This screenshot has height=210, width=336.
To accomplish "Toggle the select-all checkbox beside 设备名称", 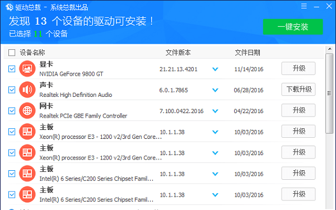I will tap(12, 53).
